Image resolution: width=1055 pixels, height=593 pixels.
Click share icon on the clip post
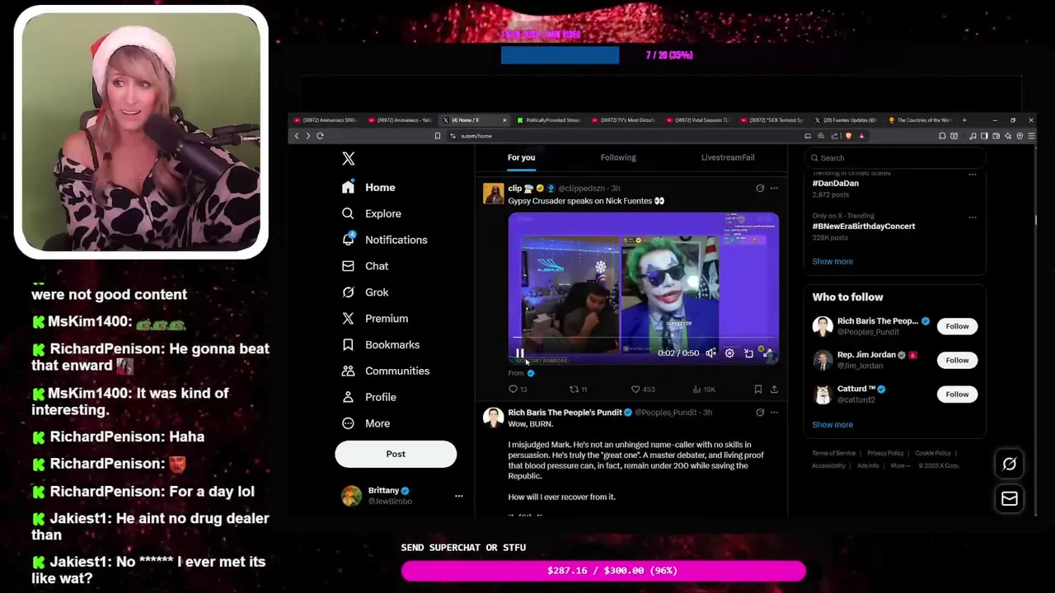[774, 389]
